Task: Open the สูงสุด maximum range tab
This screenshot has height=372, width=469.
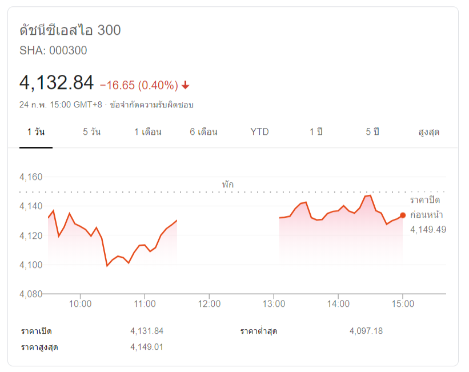Action: [428, 132]
